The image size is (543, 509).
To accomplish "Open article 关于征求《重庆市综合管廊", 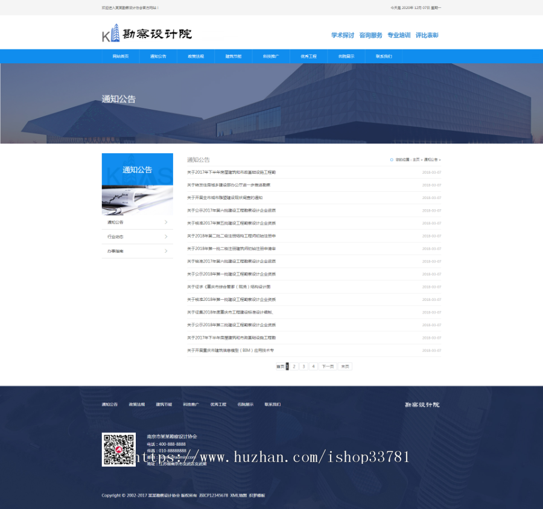I will point(229,286).
